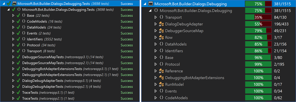Viewport: 296px width, 102px height.
Task: Expand the Protocol (34 tests) node
Action: (x=13, y=45)
